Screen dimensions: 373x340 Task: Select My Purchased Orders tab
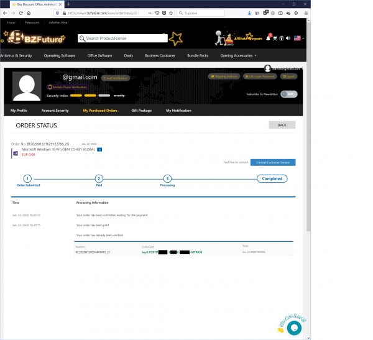[100, 111]
